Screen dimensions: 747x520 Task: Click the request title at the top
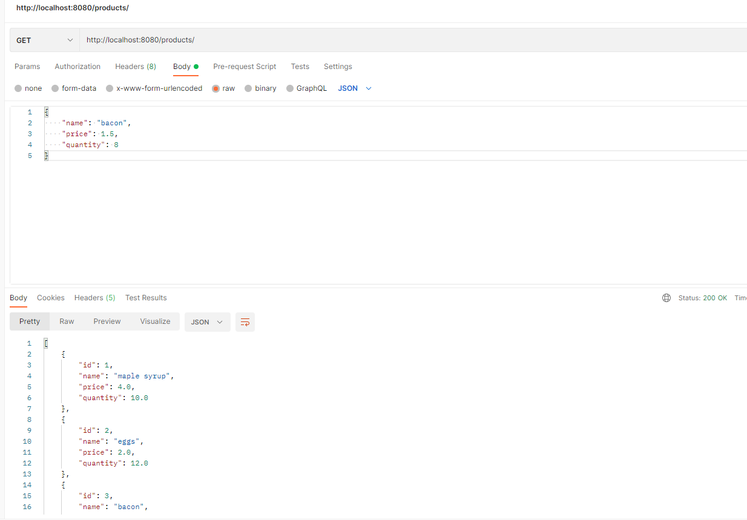pos(72,8)
